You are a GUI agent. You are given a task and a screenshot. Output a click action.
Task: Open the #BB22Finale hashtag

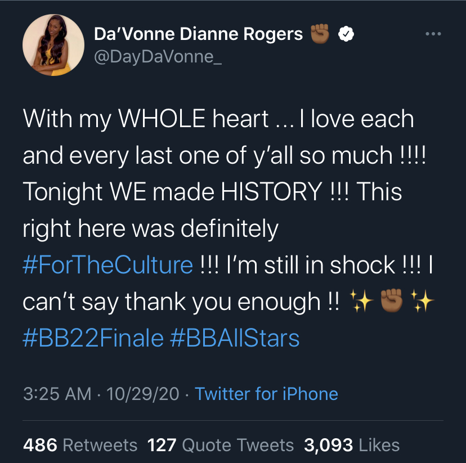click(93, 338)
